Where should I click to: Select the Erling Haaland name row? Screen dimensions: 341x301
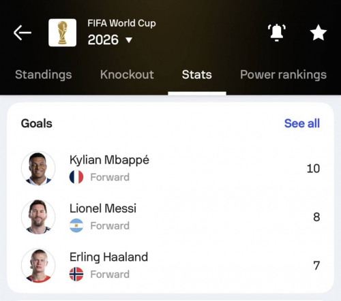pos(170,266)
